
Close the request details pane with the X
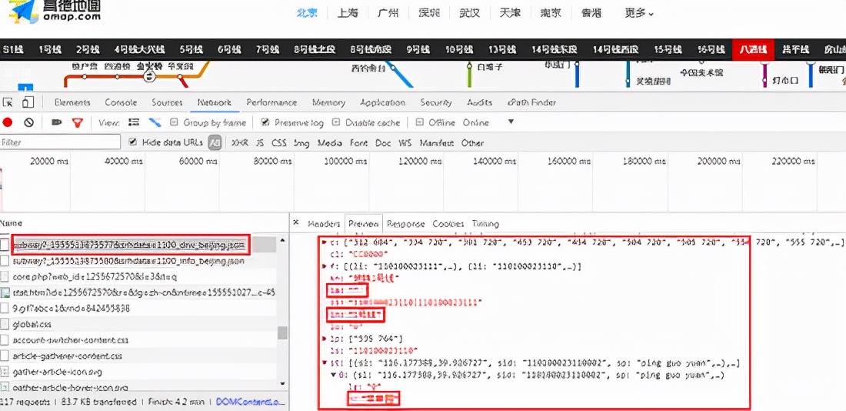pyautogui.click(x=295, y=222)
